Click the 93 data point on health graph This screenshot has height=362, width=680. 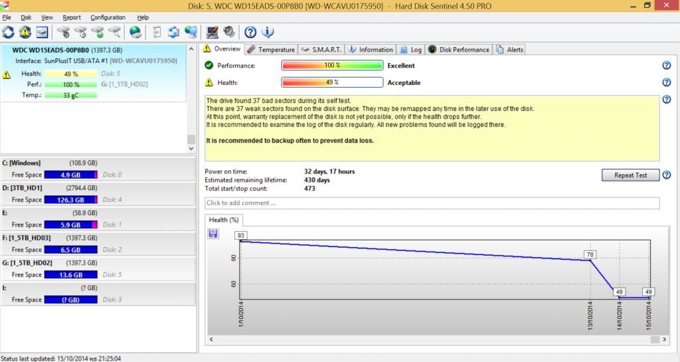(240, 235)
